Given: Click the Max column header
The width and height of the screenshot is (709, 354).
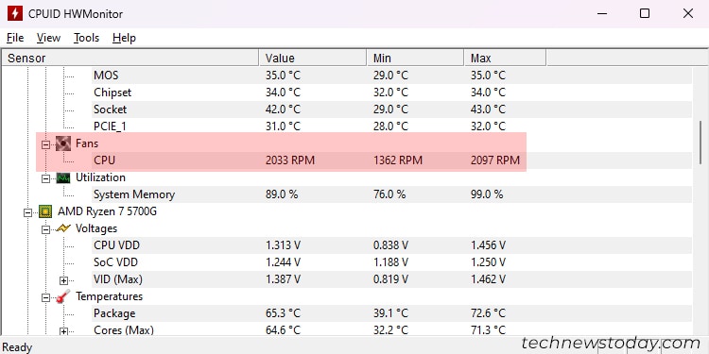Looking at the screenshot, I should coord(505,59).
